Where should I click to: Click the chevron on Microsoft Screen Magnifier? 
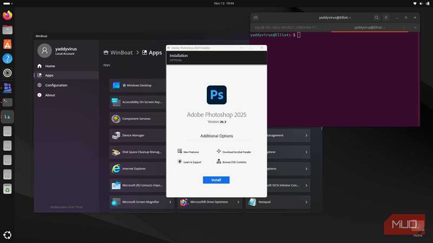coord(170,202)
